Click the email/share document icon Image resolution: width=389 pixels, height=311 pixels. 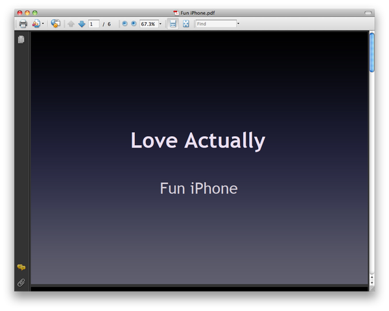tap(36, 24)
